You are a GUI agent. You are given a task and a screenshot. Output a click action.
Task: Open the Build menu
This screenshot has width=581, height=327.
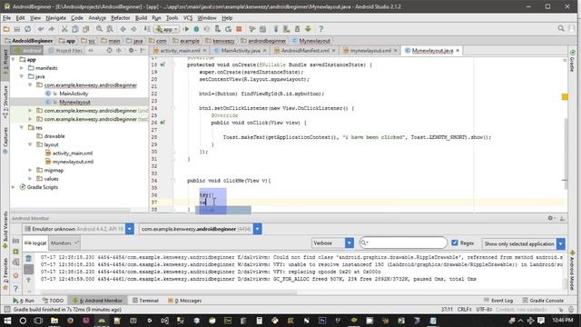(x=141, y=18)
